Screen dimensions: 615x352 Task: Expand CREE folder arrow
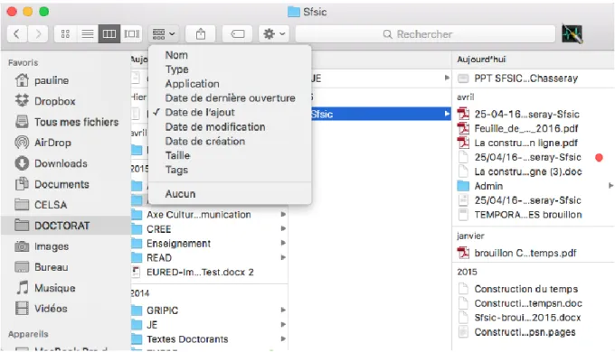pyautogui.click(x=283, y=228)
